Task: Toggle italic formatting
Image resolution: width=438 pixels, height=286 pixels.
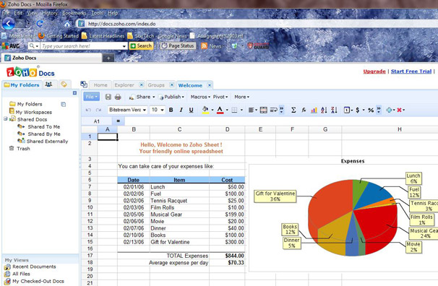Action: coord(181,110)
